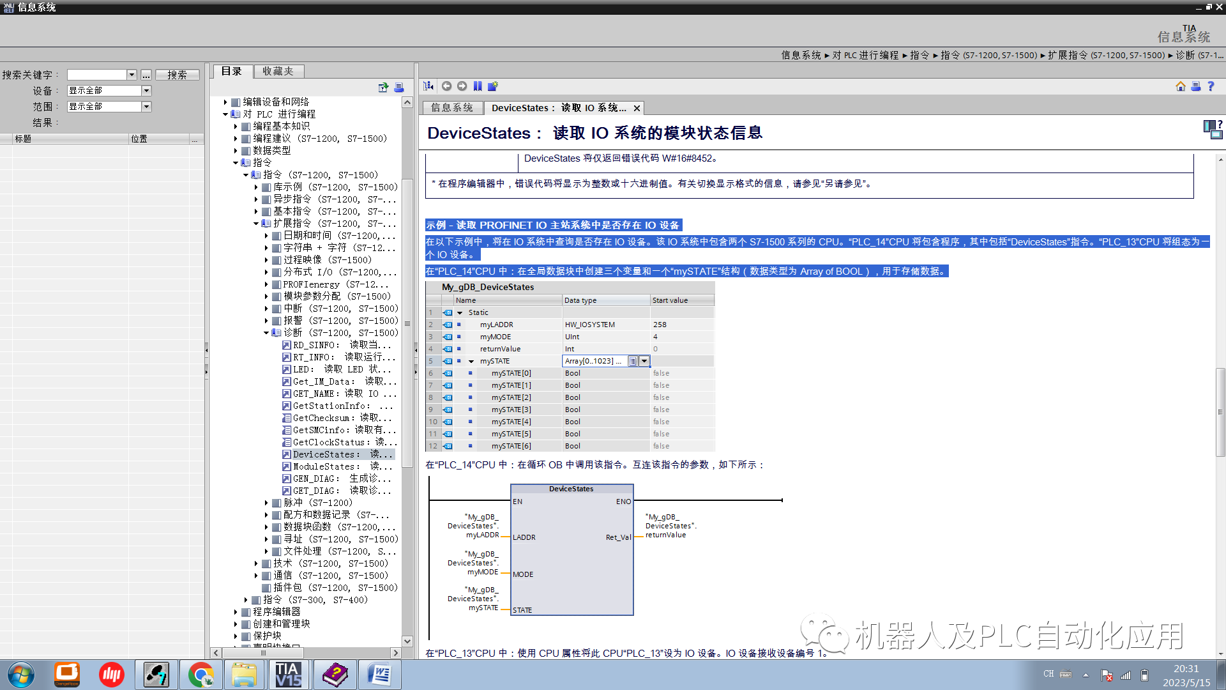Screen dimensions: 1226x690
Task: Print the catalog tree contents
Action: [x=398, y=87]
